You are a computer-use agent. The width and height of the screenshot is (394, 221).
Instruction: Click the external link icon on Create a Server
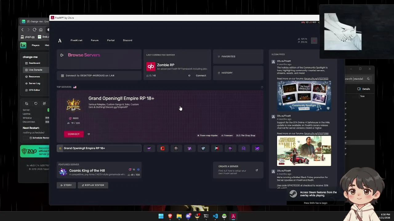pyautogui.click(x=257, y=170)
